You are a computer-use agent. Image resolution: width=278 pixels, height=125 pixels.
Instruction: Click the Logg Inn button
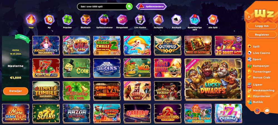262,26
